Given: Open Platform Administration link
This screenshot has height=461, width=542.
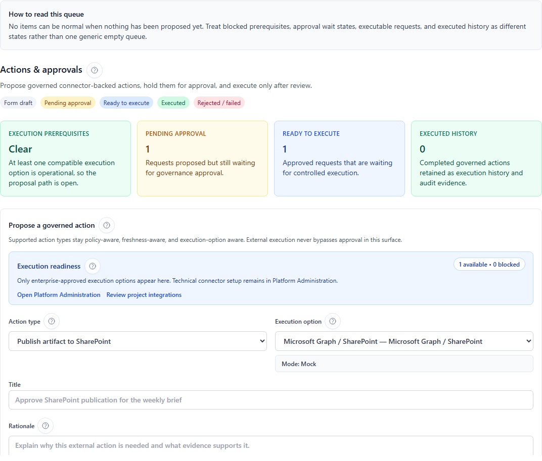Looking at the screenshot, I should point(59,295).
